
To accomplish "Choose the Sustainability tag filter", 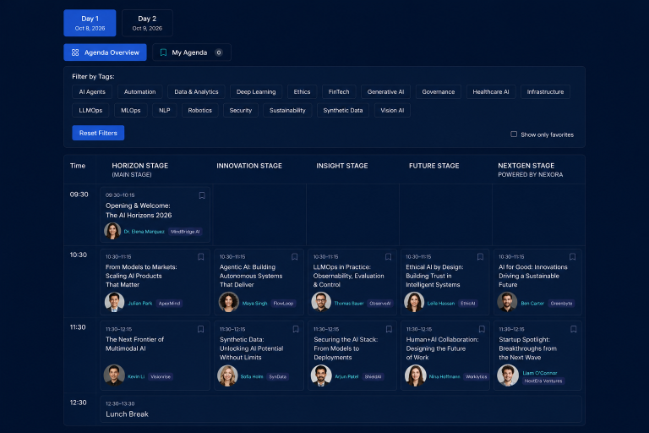I will click(x=287, y=110).
